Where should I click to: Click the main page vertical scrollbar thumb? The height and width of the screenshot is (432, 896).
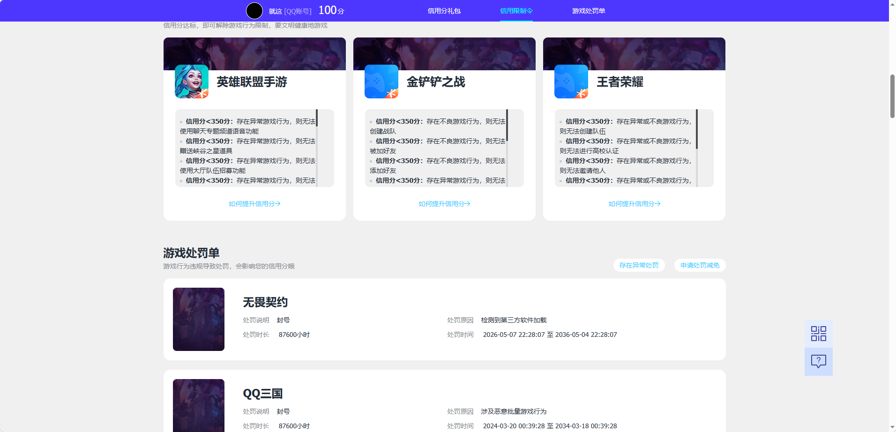point(892,96)
